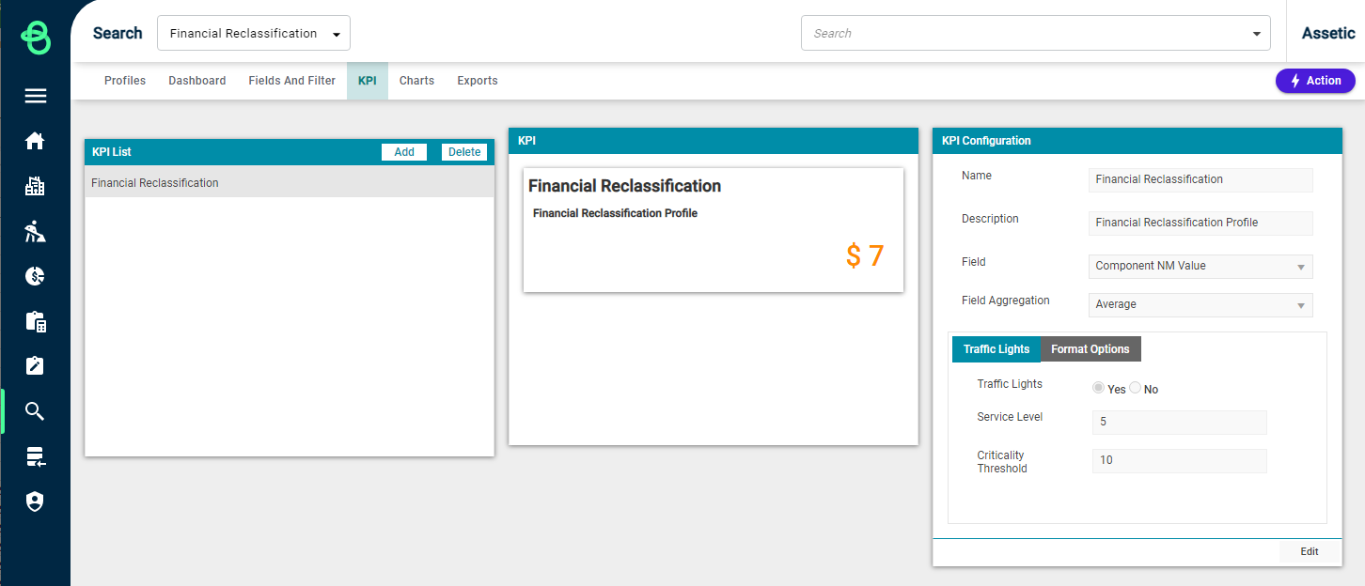Switch to Format Options sub-tab
1365x586 pixels.
(x=1090, y=349)
